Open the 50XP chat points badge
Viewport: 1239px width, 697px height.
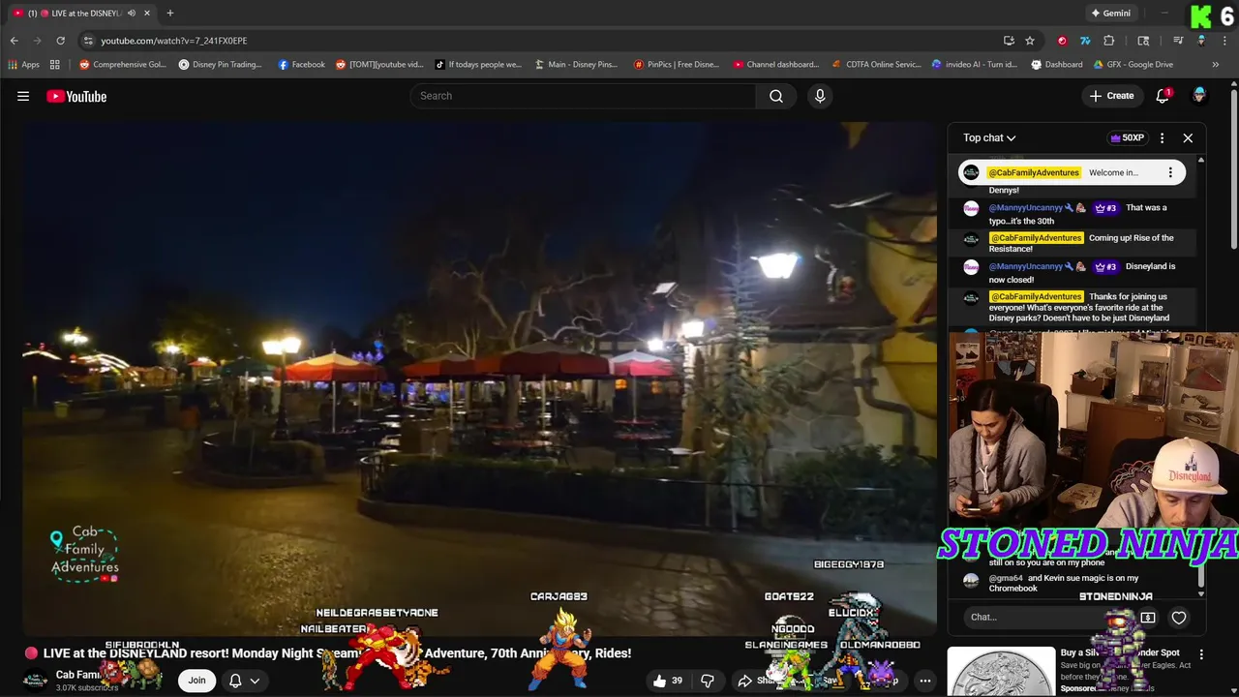click(1128, 137)
